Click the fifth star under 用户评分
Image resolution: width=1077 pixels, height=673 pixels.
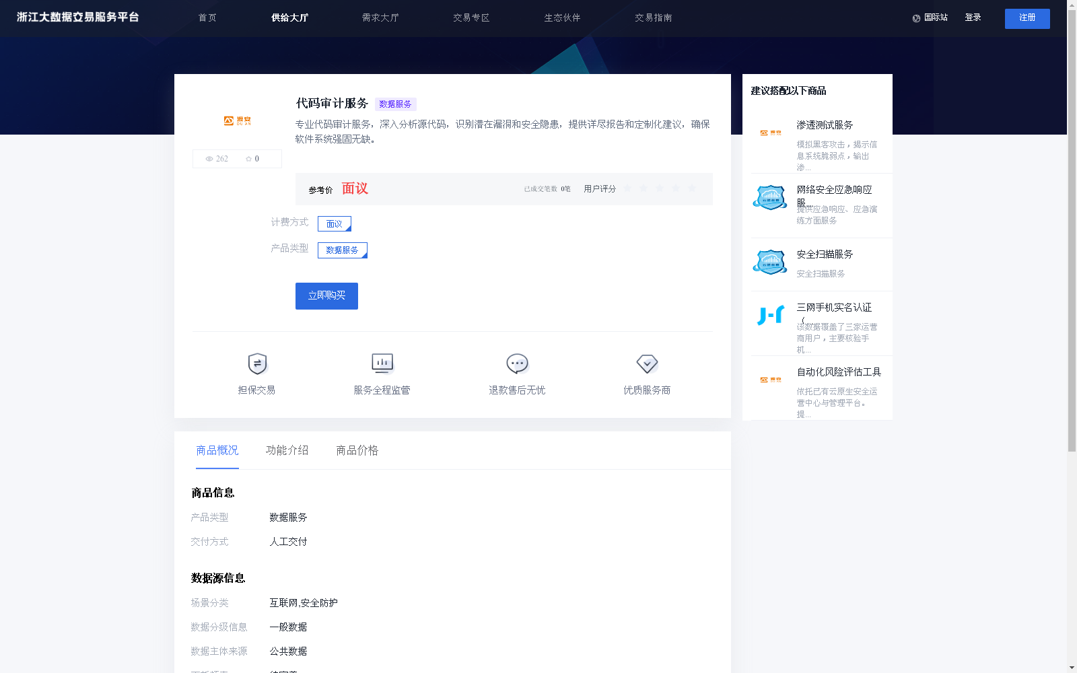692,188
